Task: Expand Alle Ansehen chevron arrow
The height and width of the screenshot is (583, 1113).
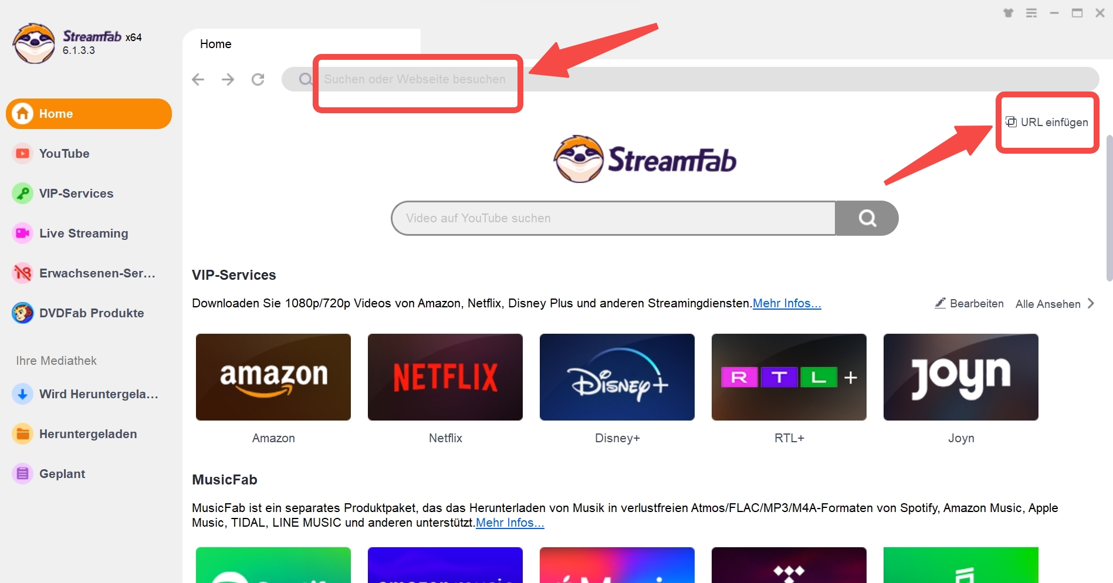Action: pos(1091,303)
